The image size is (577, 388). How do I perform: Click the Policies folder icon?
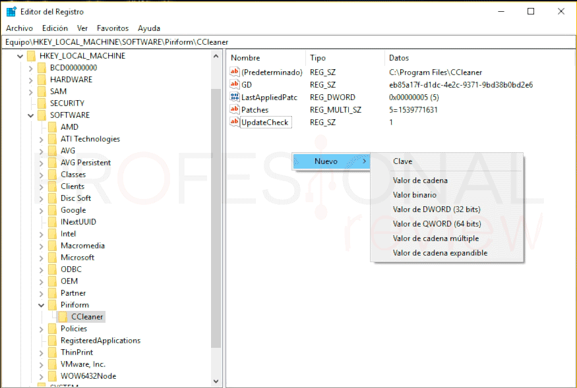(53, 329)
